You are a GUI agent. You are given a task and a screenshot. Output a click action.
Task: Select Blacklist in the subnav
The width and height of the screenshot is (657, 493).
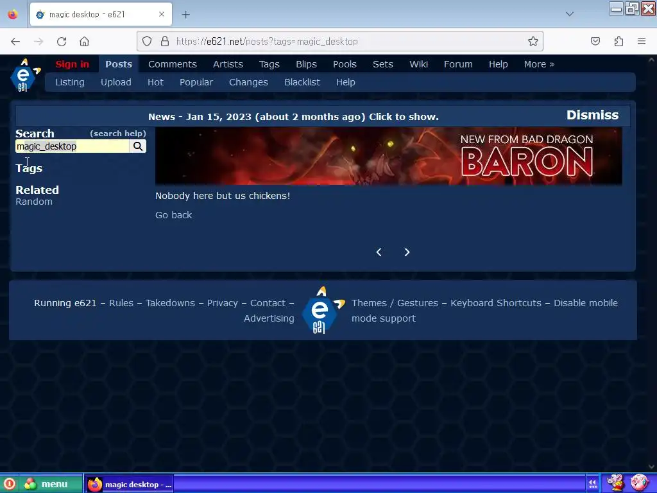tap(302, 82)
